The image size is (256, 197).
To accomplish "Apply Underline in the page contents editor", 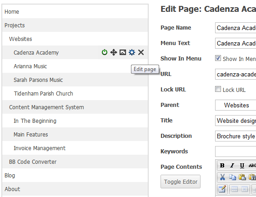I will click(x=242, y=166).
